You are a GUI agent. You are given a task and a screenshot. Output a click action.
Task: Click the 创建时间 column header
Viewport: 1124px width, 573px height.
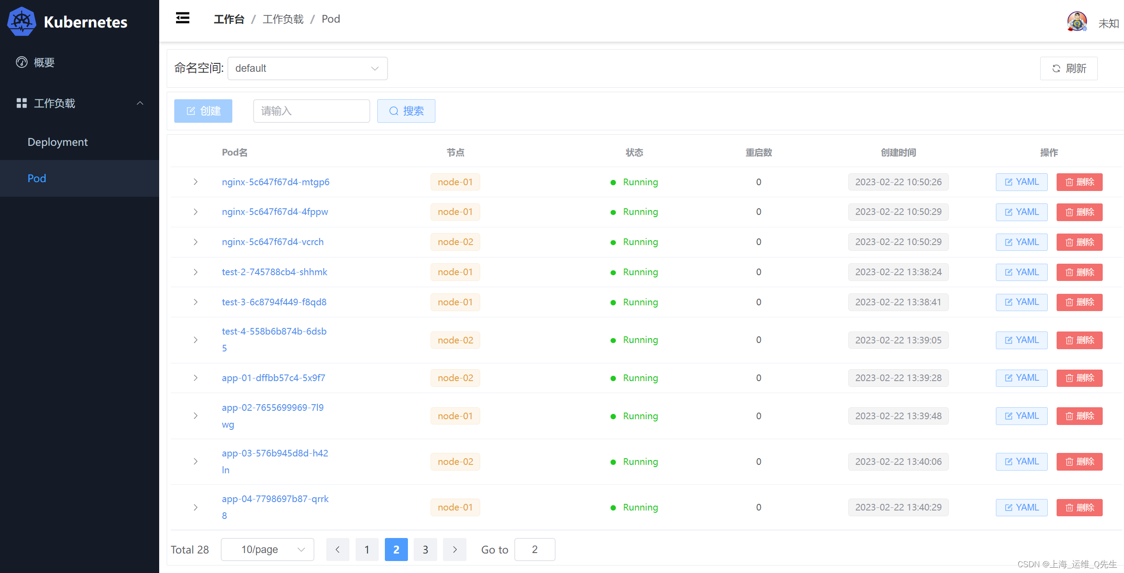pos(898,152)
